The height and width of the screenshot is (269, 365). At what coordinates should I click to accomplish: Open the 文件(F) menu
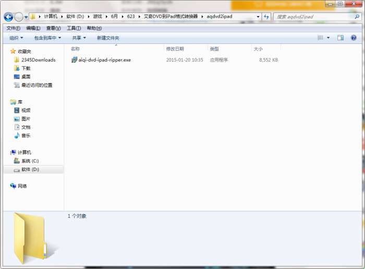point(13,28)
